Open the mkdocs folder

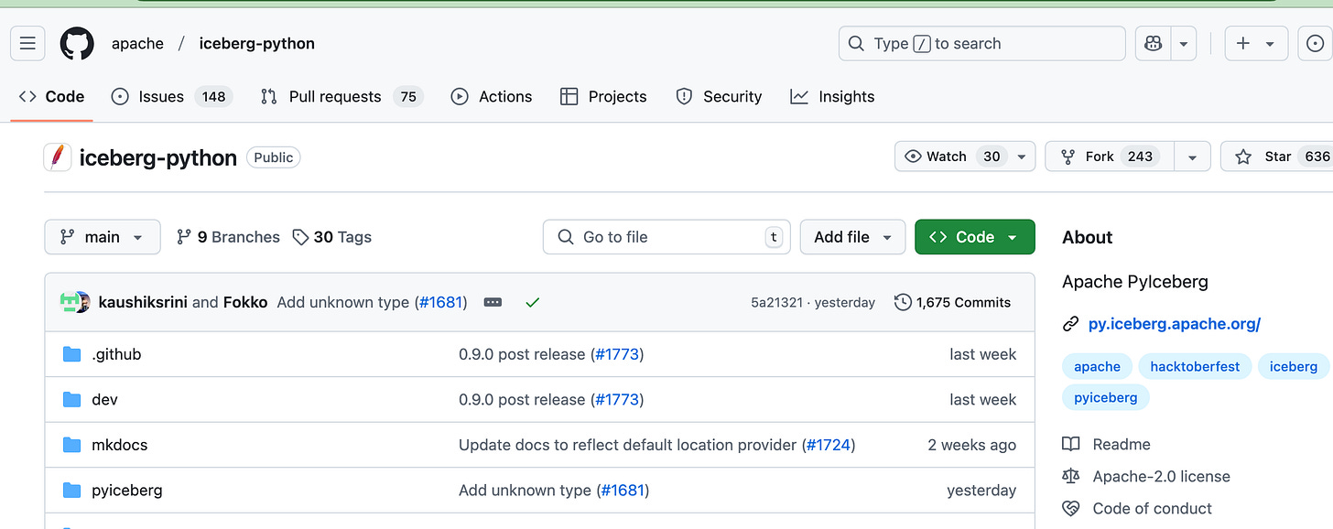119,445
